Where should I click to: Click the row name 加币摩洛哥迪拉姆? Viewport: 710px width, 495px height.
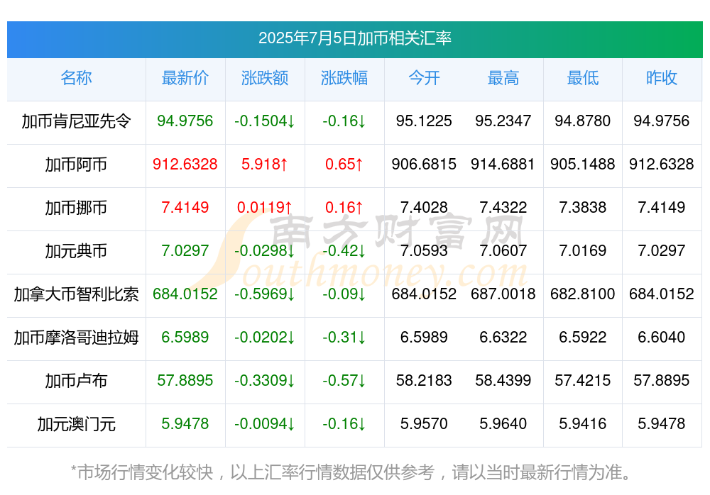[76, 338]
